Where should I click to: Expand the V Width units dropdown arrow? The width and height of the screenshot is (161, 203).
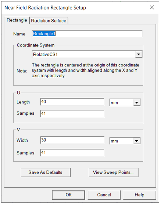[137, 141]
